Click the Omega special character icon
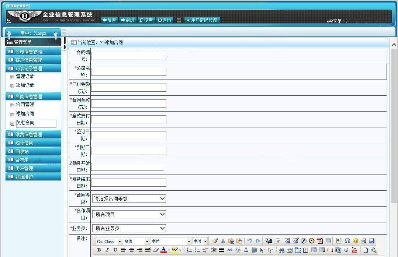The width and height of the screenshot is (398, 257). pyautogui.click(x=347, y=241)
